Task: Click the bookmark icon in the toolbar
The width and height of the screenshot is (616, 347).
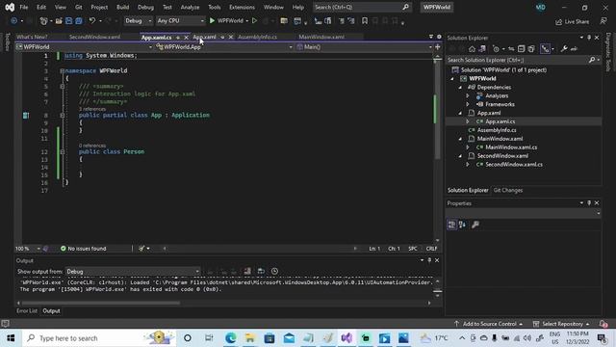Action: (x=365, y=20)
